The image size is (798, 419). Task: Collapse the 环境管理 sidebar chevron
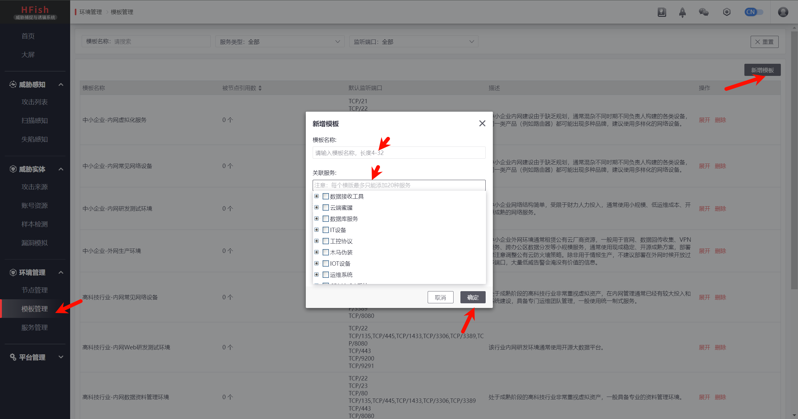coord(61,272)
